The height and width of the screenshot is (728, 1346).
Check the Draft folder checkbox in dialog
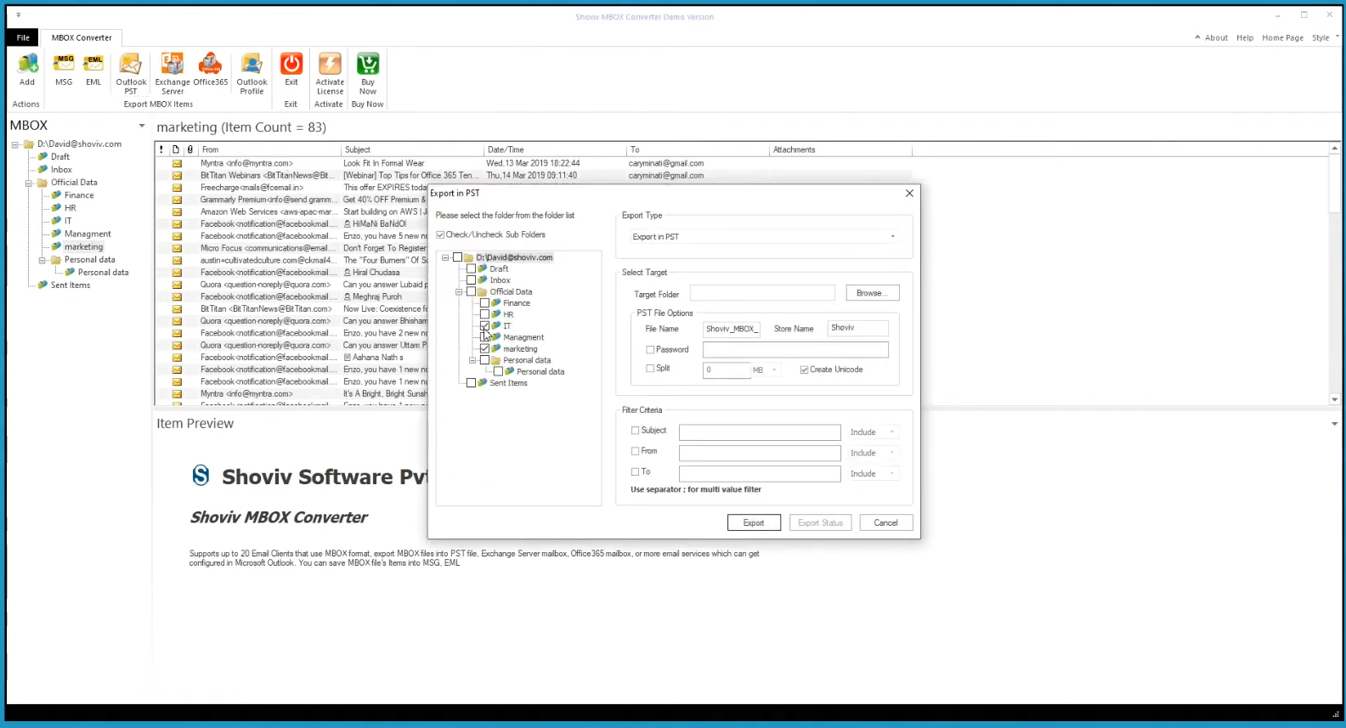(471, 268)
